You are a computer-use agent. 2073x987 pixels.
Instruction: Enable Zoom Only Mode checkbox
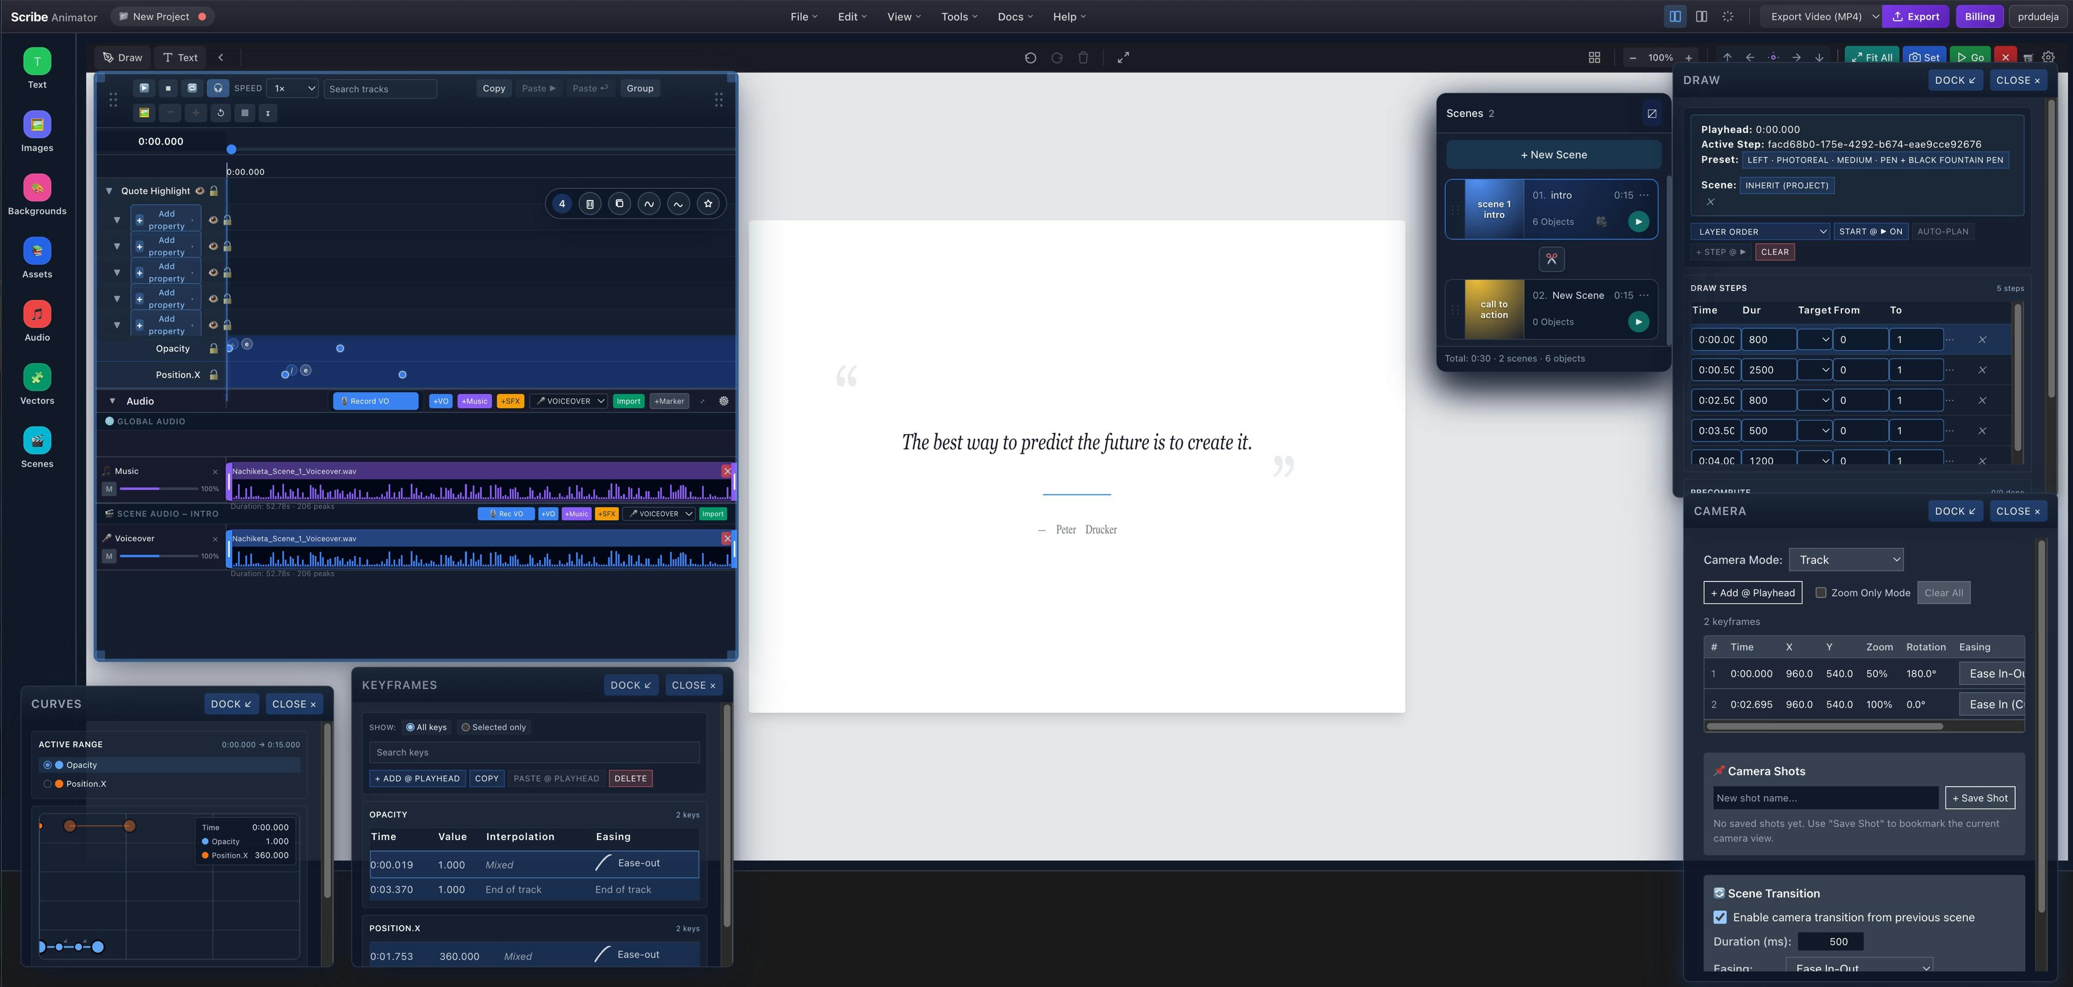pyautogui.click(x=1821, y=593)
